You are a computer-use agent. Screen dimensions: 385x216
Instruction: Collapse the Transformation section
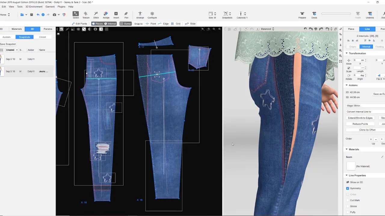click(346, 53)
